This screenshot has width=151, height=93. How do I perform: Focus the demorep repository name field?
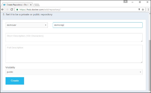point(98,25)
